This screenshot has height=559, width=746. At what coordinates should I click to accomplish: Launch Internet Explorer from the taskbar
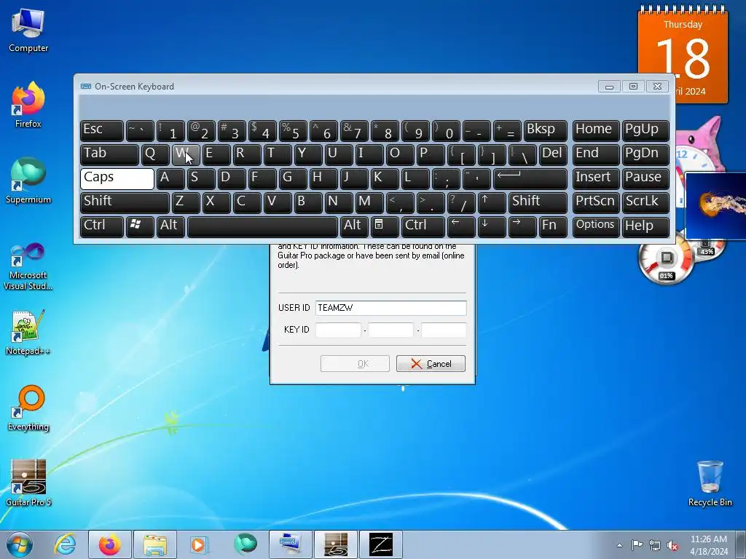click(65, 544)
